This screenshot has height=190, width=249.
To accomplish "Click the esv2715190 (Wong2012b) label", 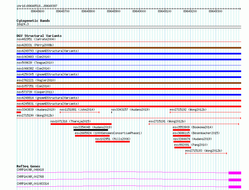I will 35,115.
